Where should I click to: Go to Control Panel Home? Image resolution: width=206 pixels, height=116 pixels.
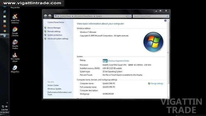point(56,22)
